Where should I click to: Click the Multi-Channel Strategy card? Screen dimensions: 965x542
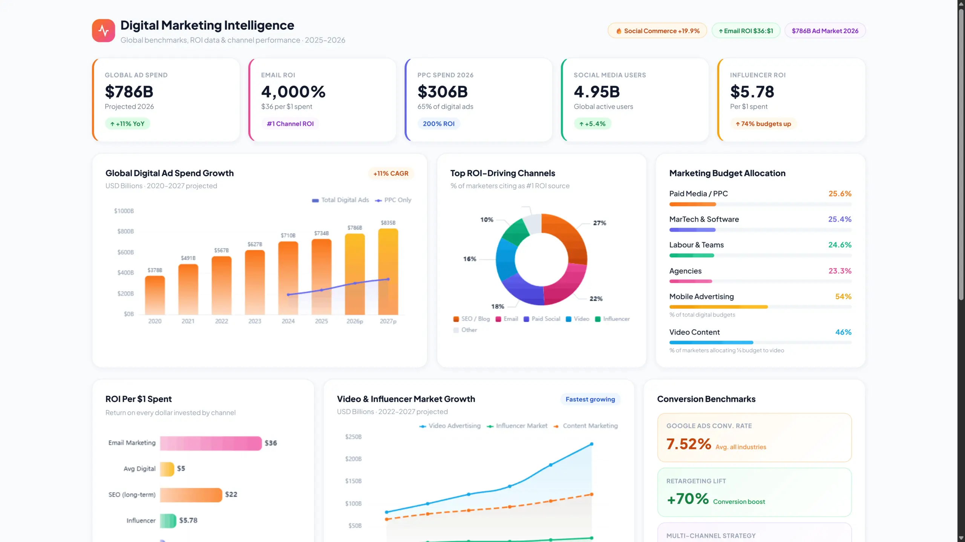pos(754,532)
